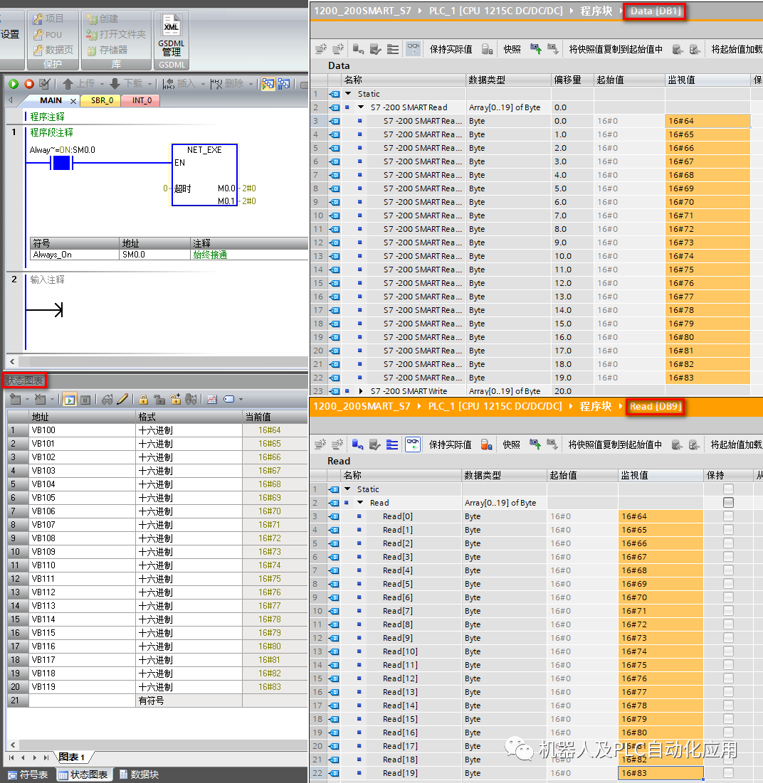Collapse the Static node in Read DB9
Image resolution: width=763 pixels, height=783 pixels.
(348, 489)
